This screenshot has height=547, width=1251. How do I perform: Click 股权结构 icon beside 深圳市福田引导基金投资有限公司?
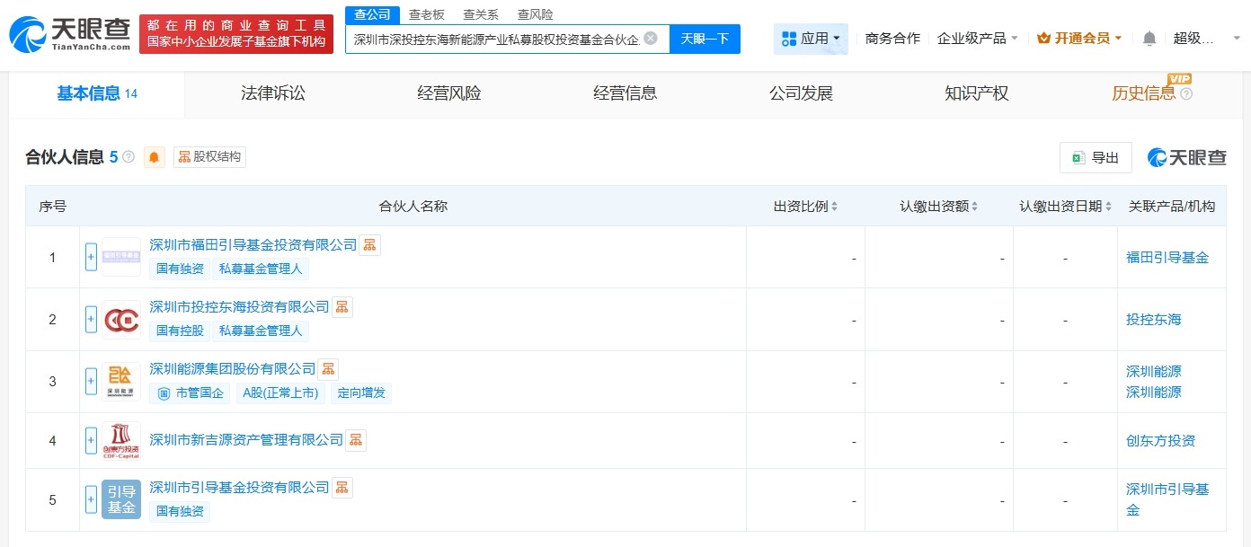click(369, 244)
